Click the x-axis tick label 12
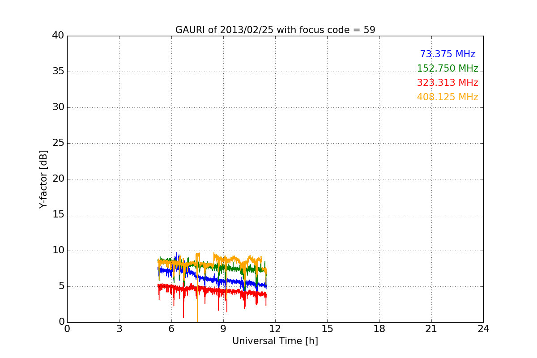This screenshot has width=537, height=358. tap(275, 329)
